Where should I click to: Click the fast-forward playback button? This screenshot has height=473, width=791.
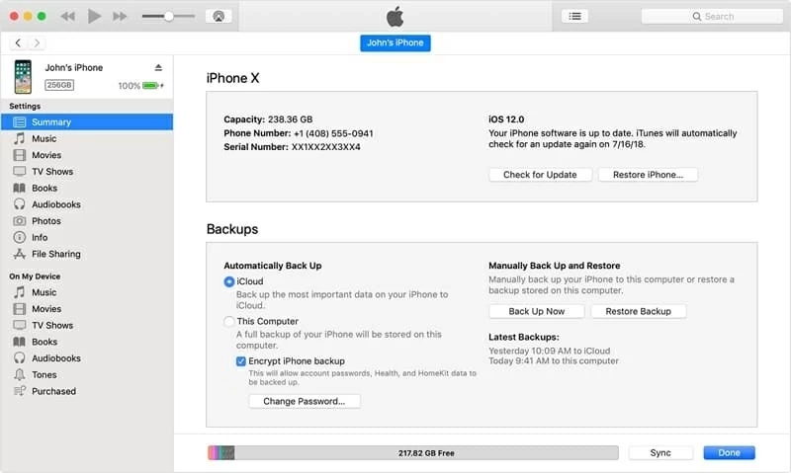[120, 17]
